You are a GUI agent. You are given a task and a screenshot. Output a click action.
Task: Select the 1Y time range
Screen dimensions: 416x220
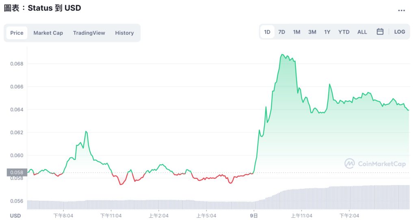click(x=327, y=32)
